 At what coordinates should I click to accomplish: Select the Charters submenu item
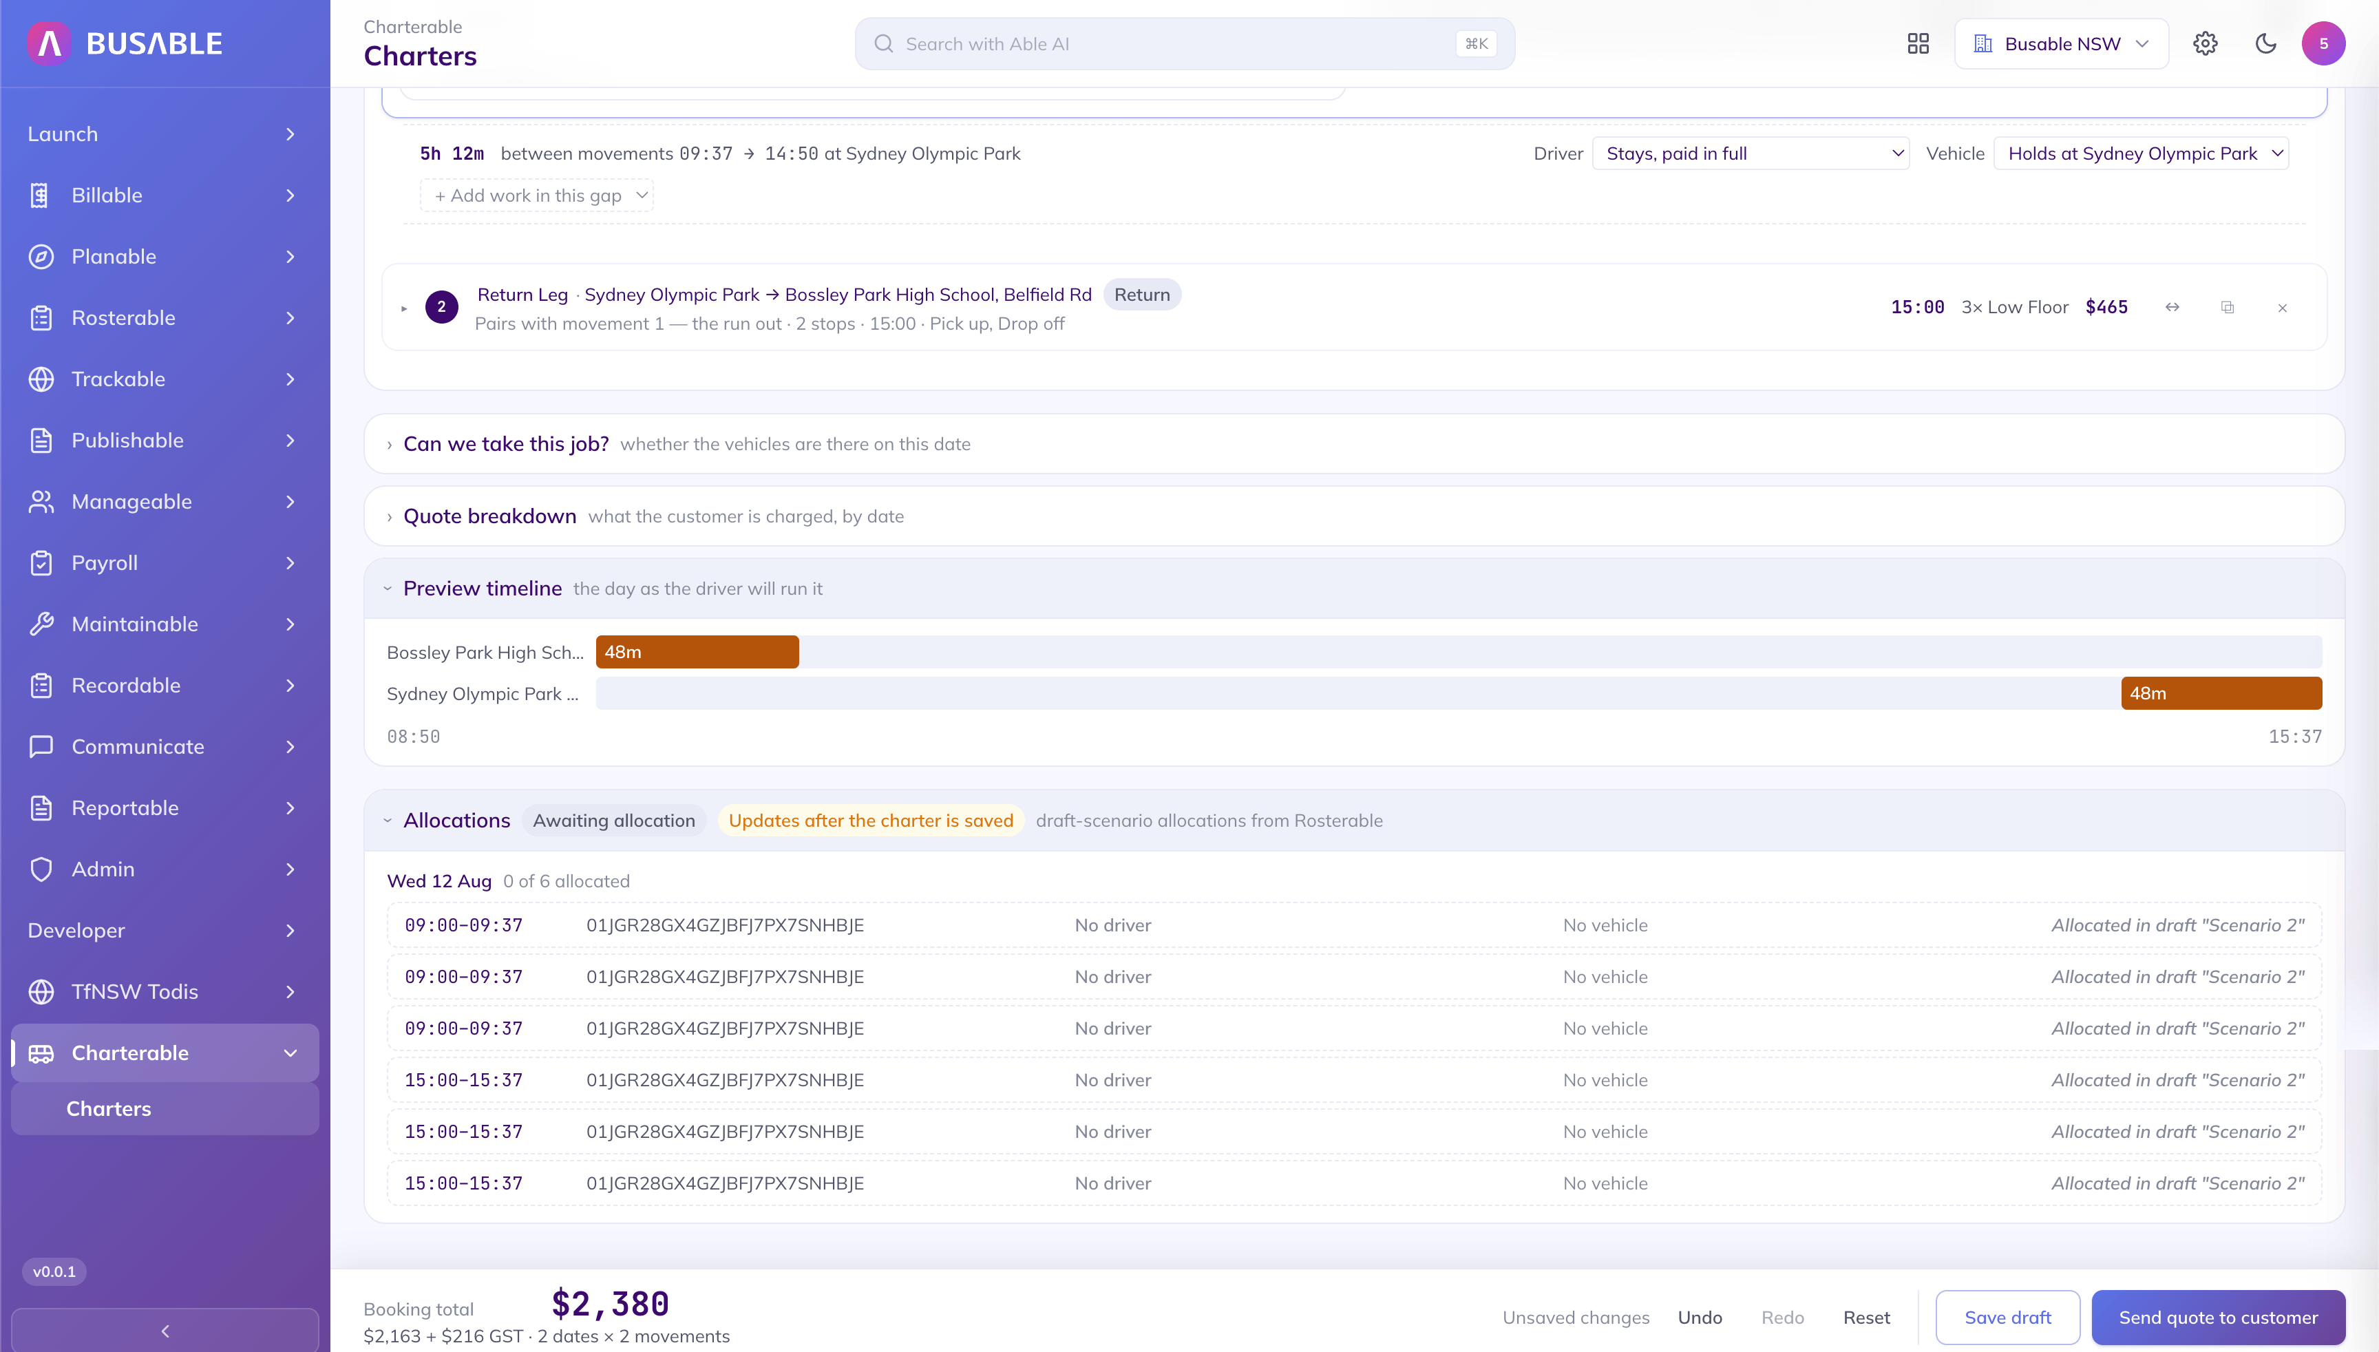coord(165,1109)
